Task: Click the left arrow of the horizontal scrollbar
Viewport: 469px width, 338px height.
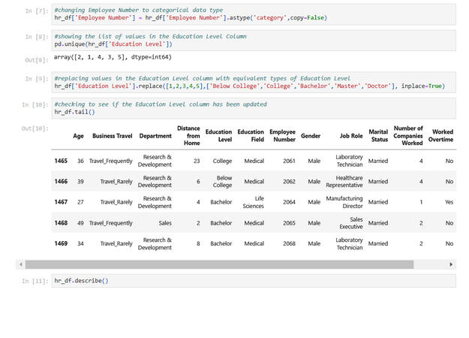Action: point(20,264)
